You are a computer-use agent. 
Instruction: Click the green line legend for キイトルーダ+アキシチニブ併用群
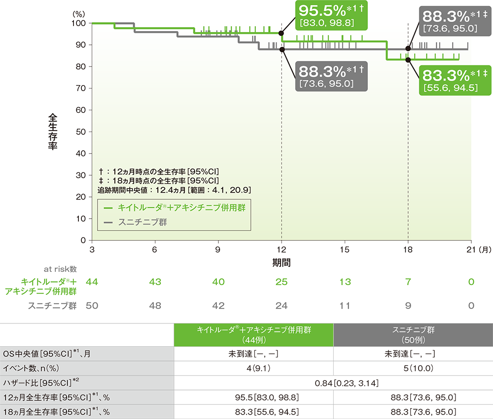175,208
